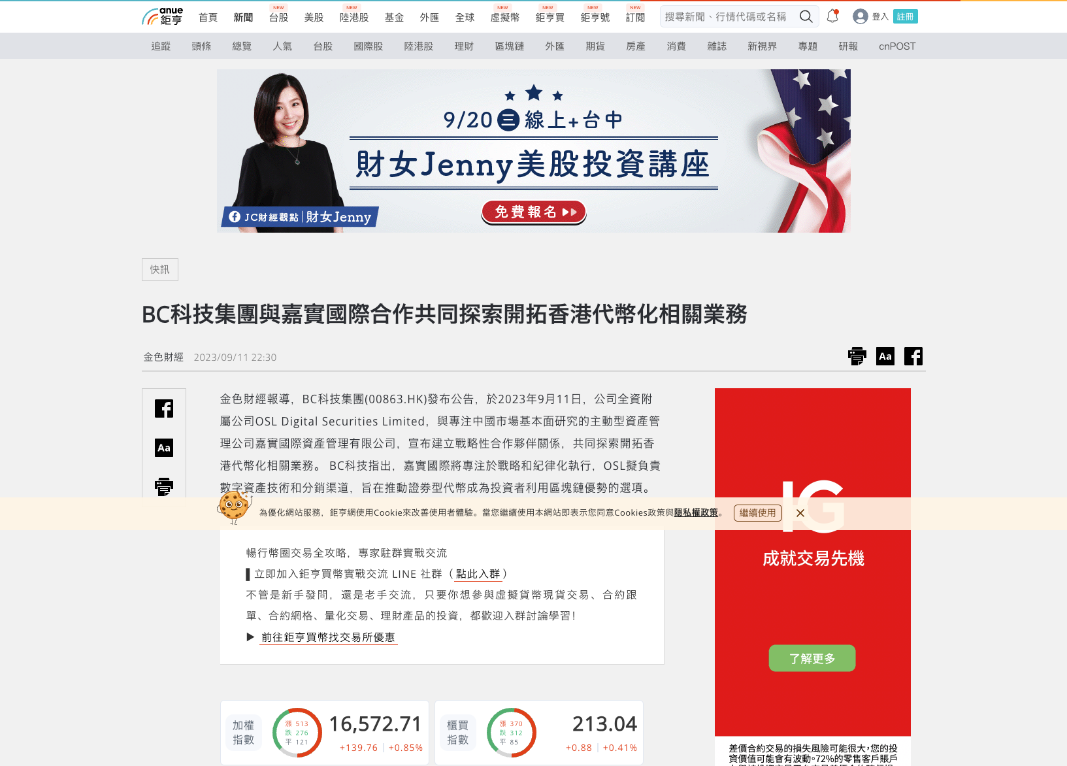Open the top 陸港股 menu item
The image size is (1067, 766).
point(354,18)
